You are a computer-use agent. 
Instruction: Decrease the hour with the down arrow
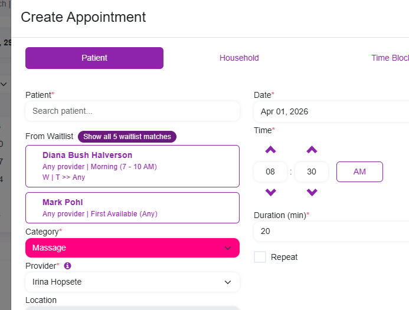tap(270, 192)
